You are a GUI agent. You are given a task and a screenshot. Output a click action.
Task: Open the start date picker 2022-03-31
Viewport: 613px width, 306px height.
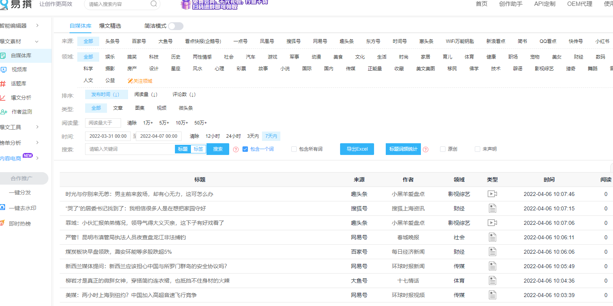[108, 136]
